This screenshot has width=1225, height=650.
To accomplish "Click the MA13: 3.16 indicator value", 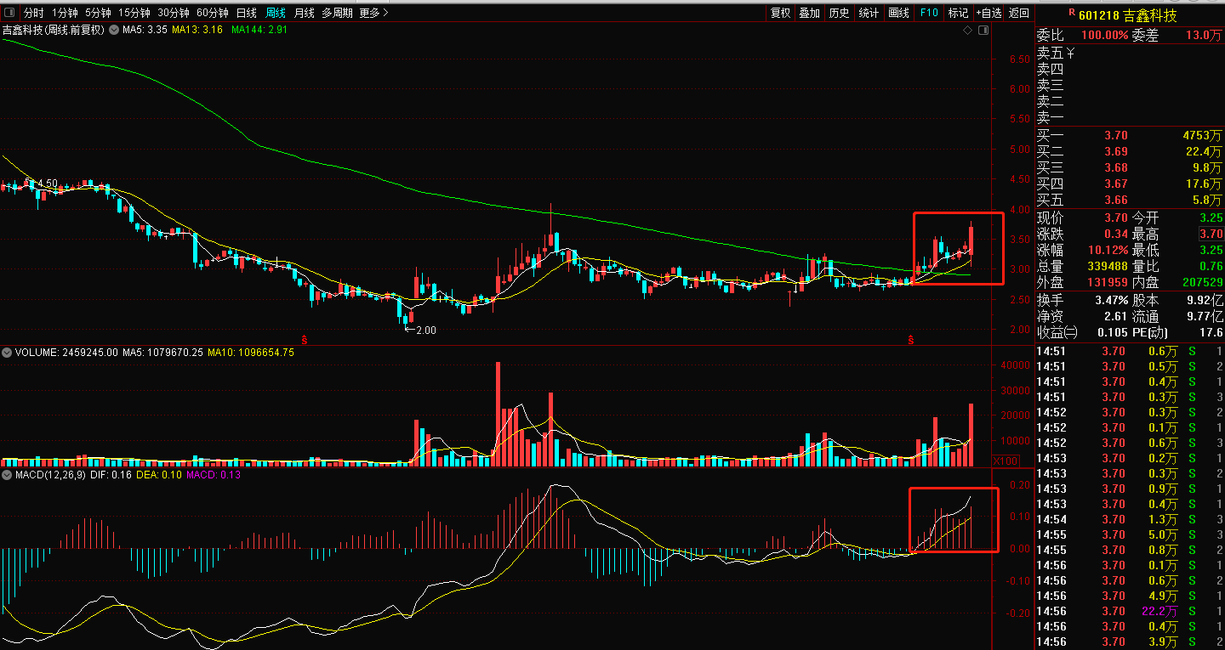I will coord(197,30).
